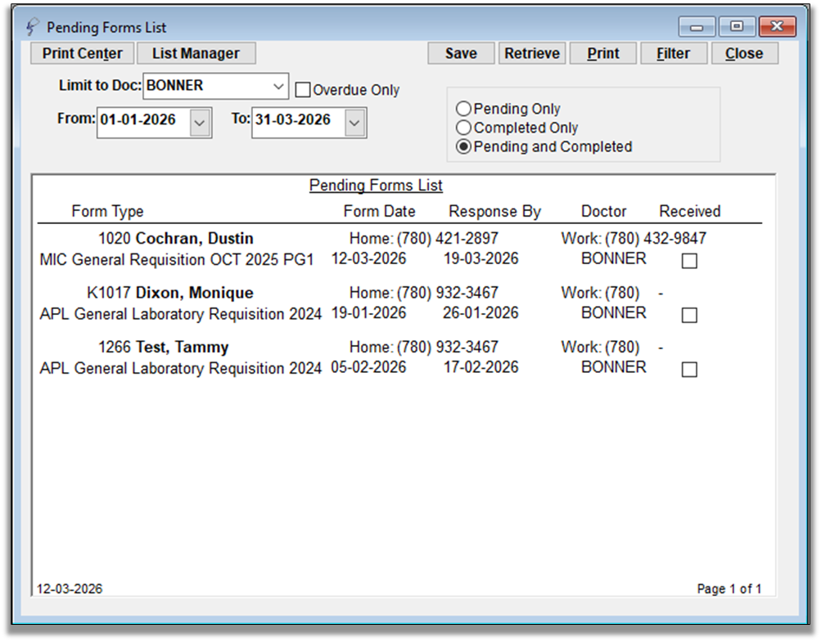Viewport: 821px width, 642px height.
Task: Maximize the Pending Forms List window
Action: [x=737, y=27]
